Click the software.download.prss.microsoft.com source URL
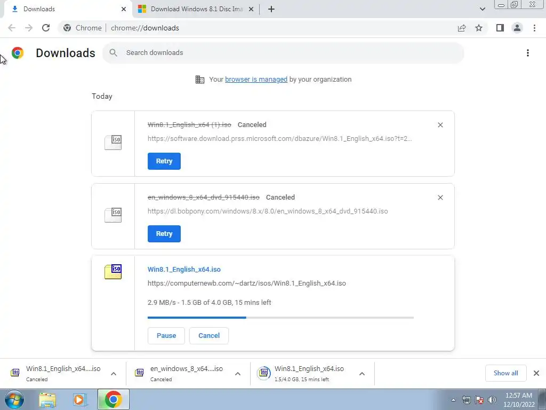 [279, 139]
